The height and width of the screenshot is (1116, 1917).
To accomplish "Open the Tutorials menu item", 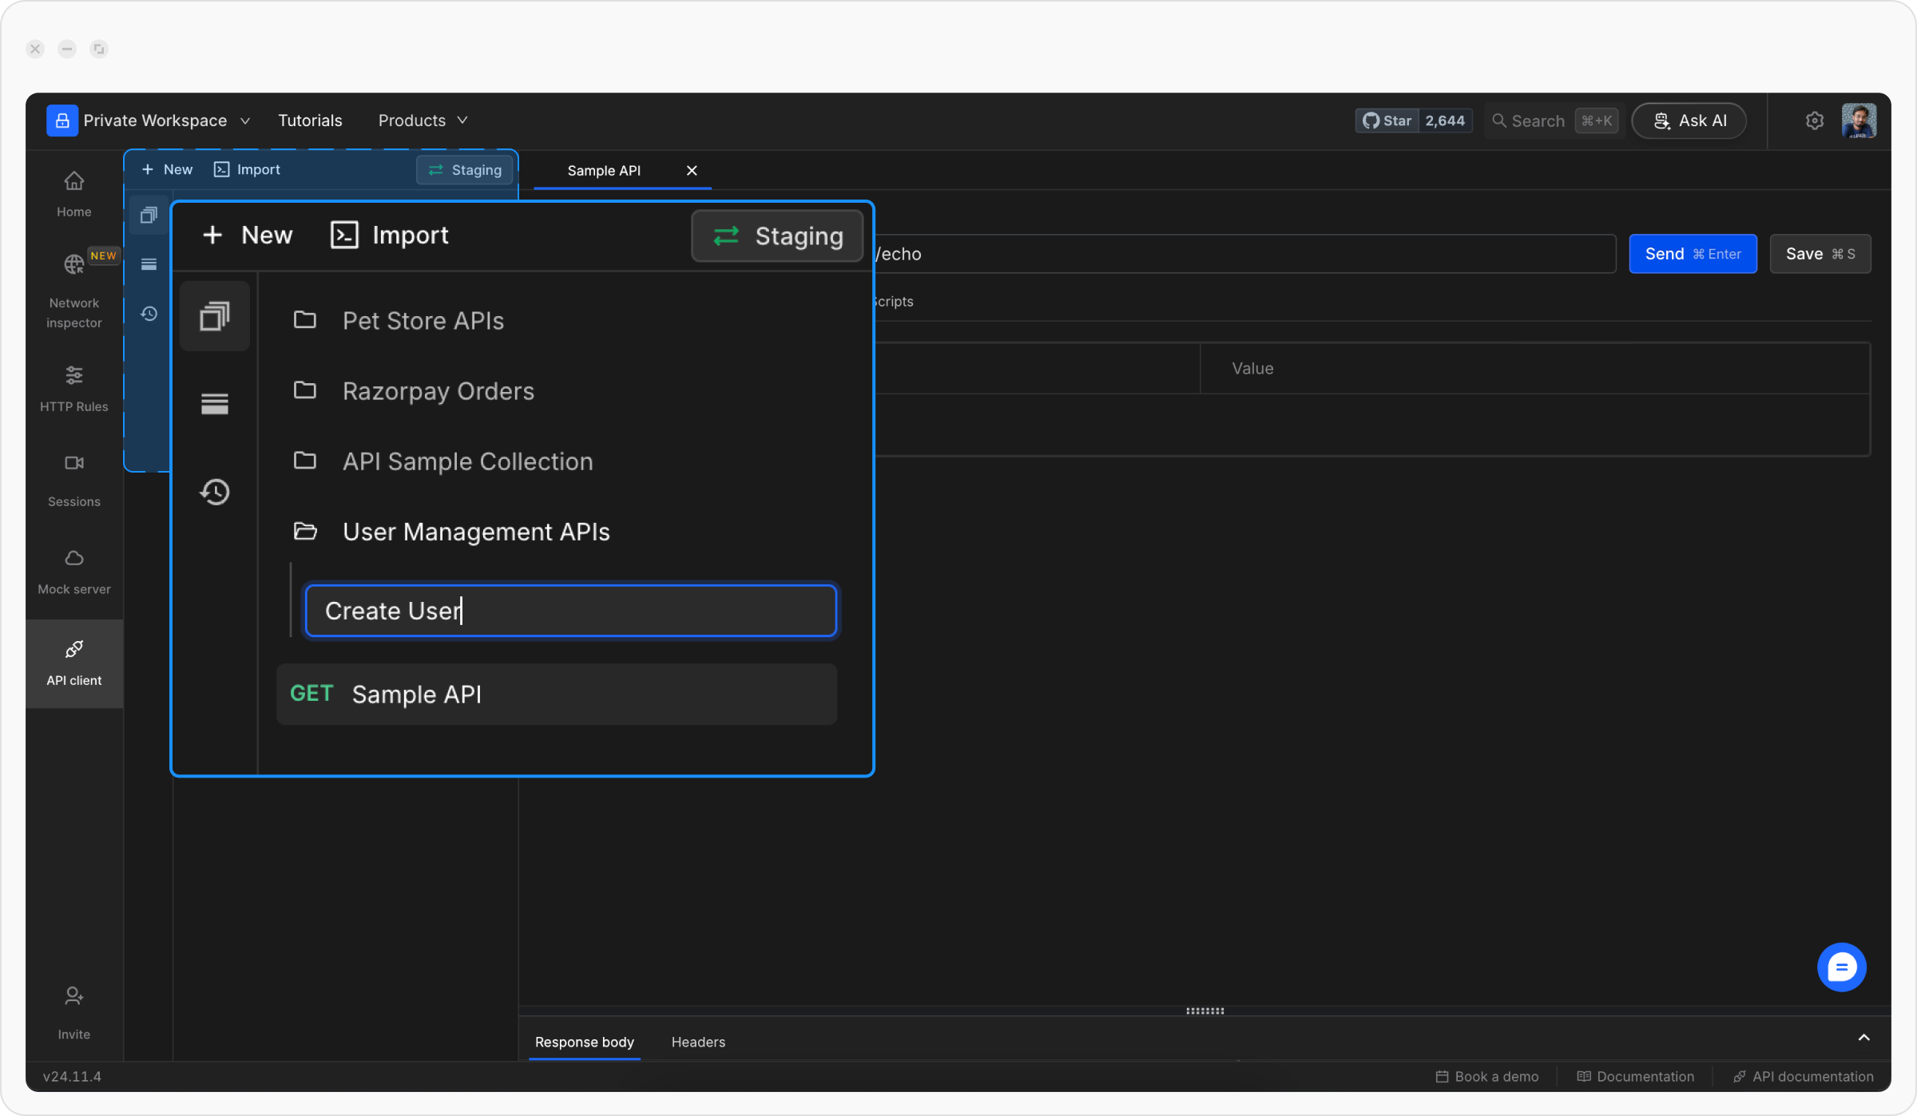I will point(310,121).
